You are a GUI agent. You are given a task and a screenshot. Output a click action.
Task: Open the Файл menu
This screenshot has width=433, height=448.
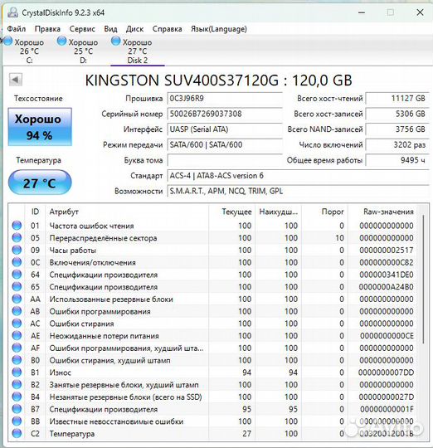point(17,29)
